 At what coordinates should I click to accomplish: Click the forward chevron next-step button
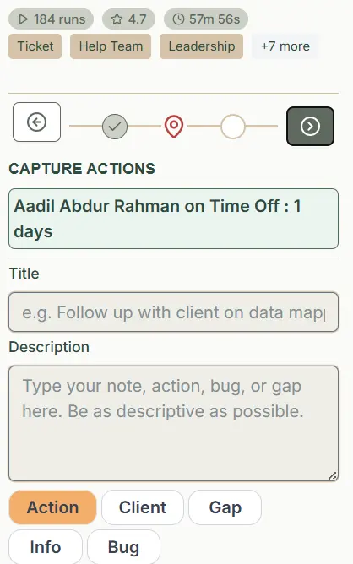(310, 127)
